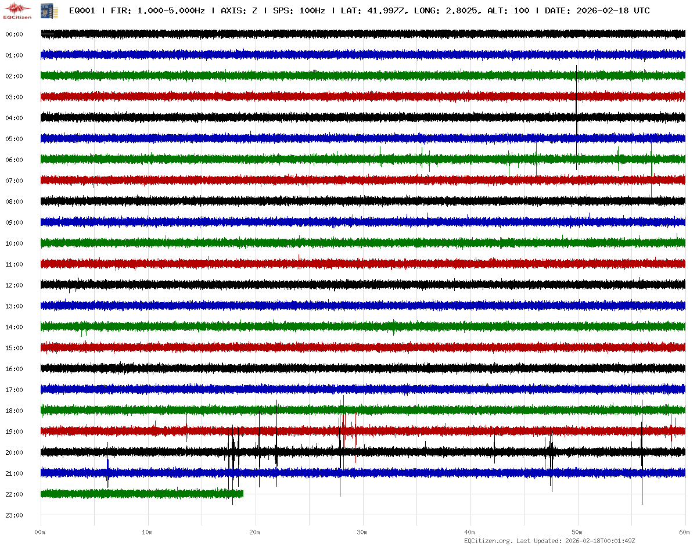Click the 50m minute axis label
The width and height of the screenshot is (697, 546).
577,532
